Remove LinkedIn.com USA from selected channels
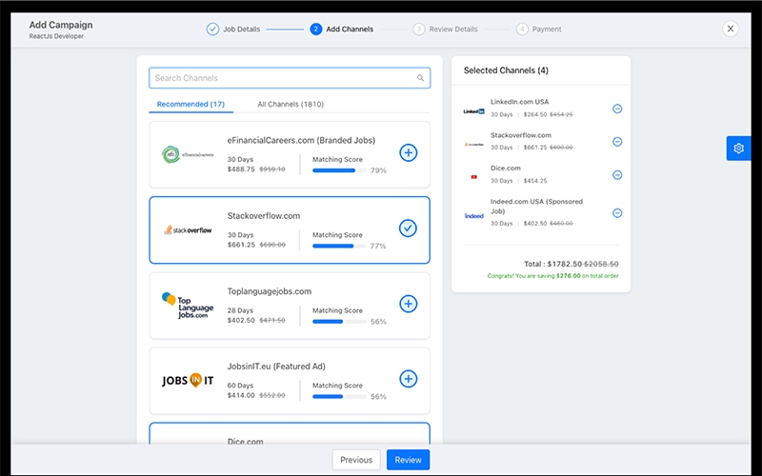The height and width of the screenshot is (476, 762). [617, 109]
